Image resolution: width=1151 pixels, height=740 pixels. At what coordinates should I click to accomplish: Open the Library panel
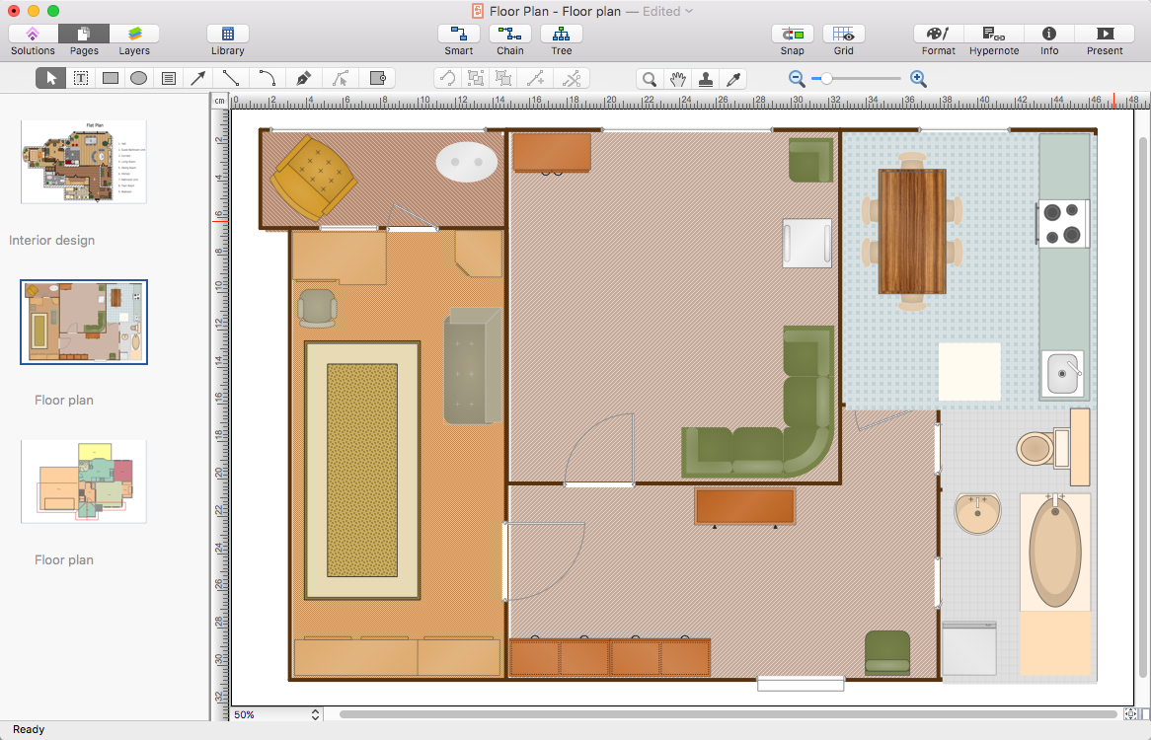point(228,35)
